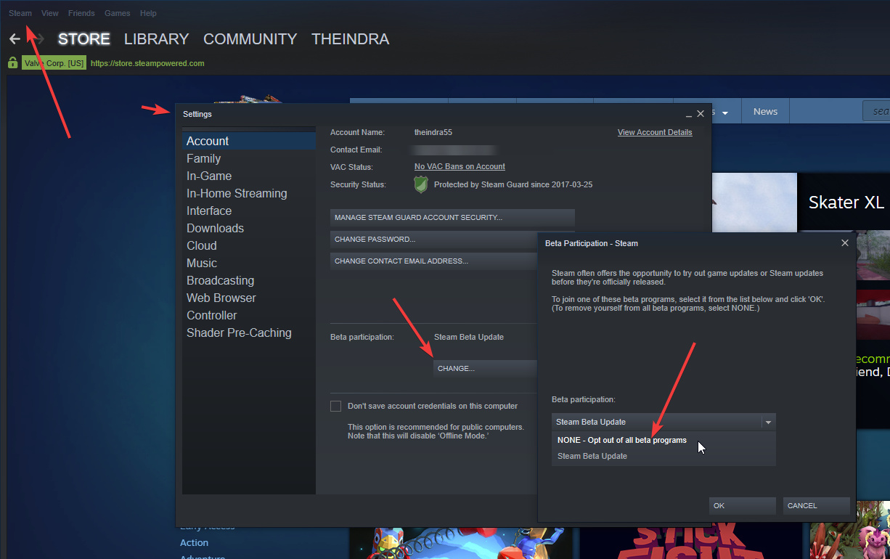The image size is (890, 559).
Task: Click Manage Steam Guard Account Security button
Action: click(x=452, y=218)
